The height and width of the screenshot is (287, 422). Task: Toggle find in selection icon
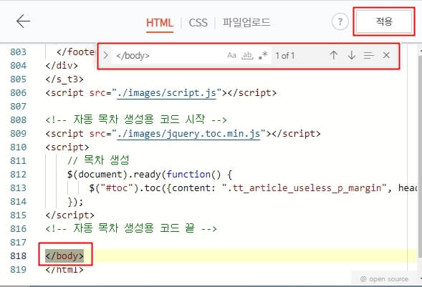pyautogui.click(x=368, y=55)
